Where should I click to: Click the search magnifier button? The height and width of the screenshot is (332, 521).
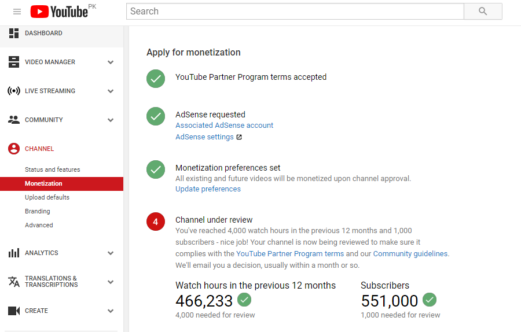(483, 12)
